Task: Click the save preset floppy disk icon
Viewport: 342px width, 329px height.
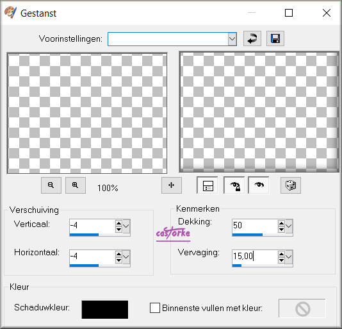Action: click(275, 38)
